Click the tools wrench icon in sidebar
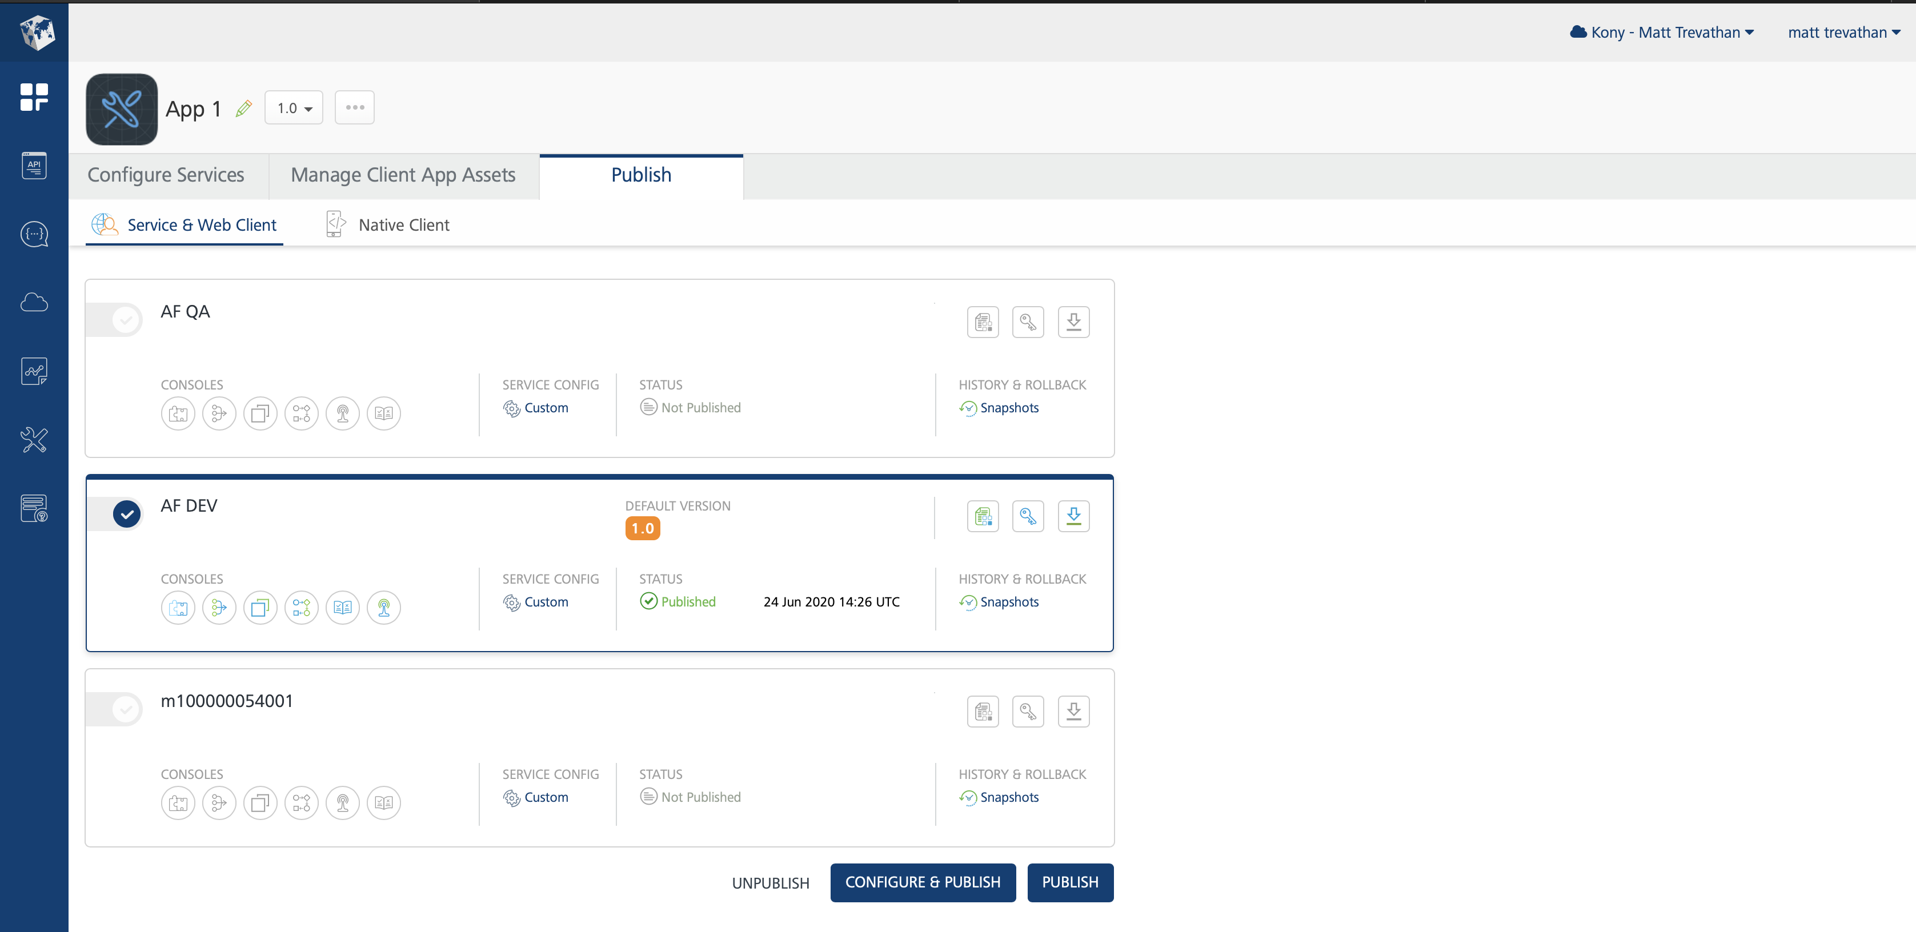This screenshot has height=932, width=1916. tap(34, 440)
